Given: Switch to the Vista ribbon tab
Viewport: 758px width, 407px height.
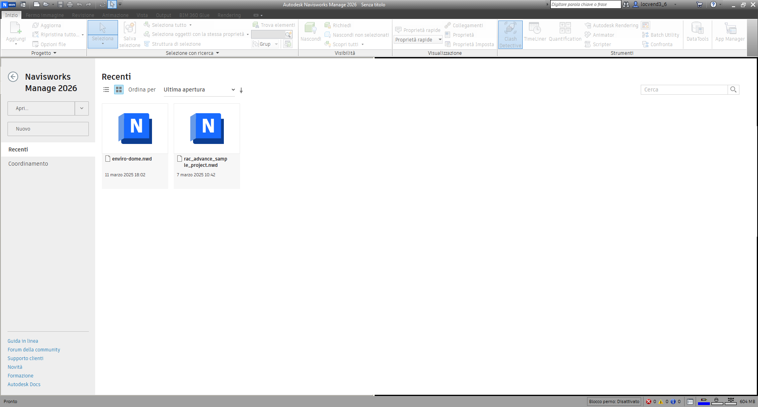Looking at the screenshot, I should point(142,15).
